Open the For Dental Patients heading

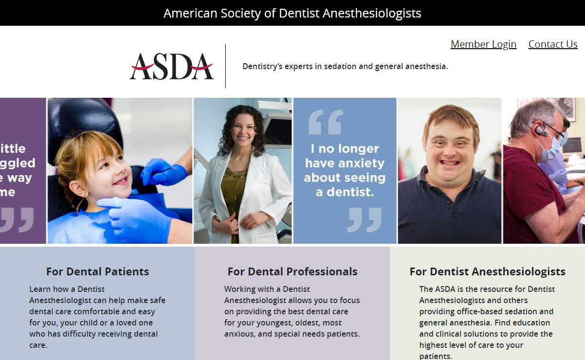coord(97,271)
